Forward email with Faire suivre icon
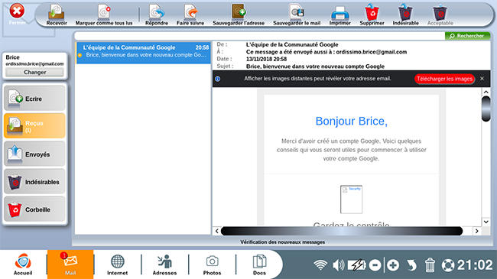Screen dimensions: 497x279 (190, 13)
